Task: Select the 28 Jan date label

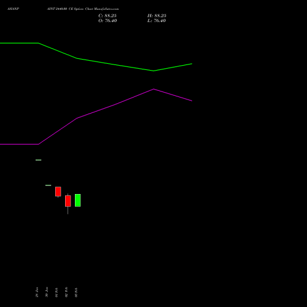Action: (37, 292)
